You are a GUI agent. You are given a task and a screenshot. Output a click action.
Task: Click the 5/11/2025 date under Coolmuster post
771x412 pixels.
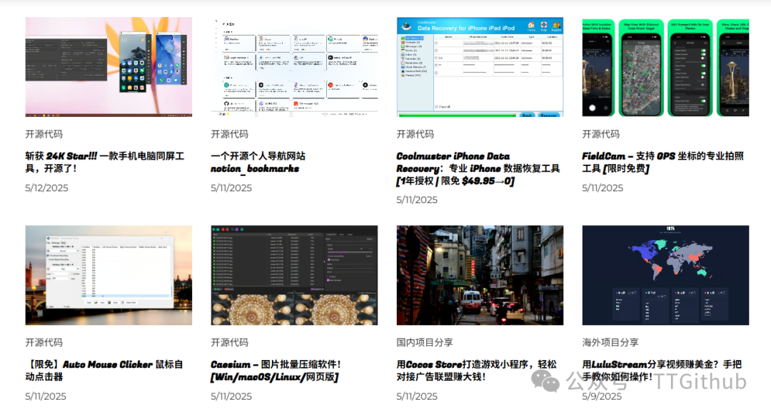coord(417,200)
